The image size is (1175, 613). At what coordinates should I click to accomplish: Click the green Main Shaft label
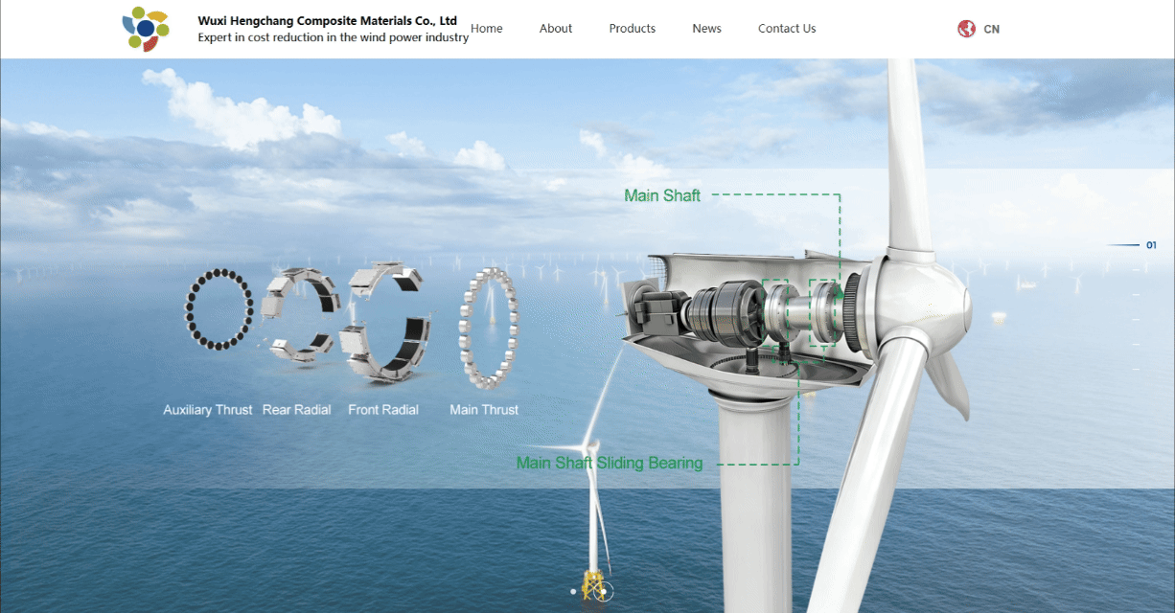point(662,195)
